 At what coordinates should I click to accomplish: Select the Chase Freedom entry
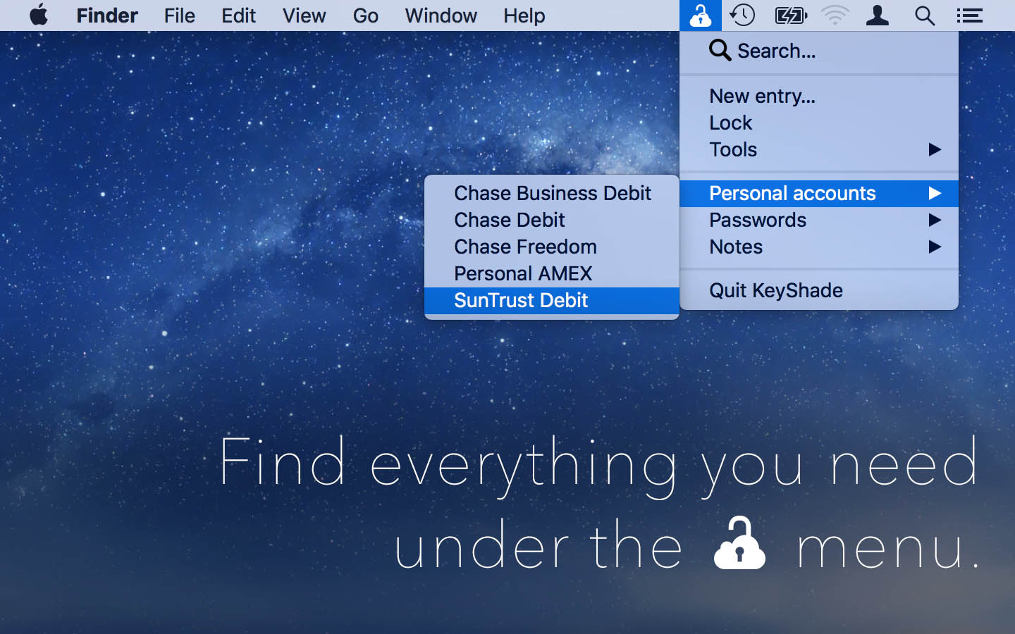[x=552, y=247]
